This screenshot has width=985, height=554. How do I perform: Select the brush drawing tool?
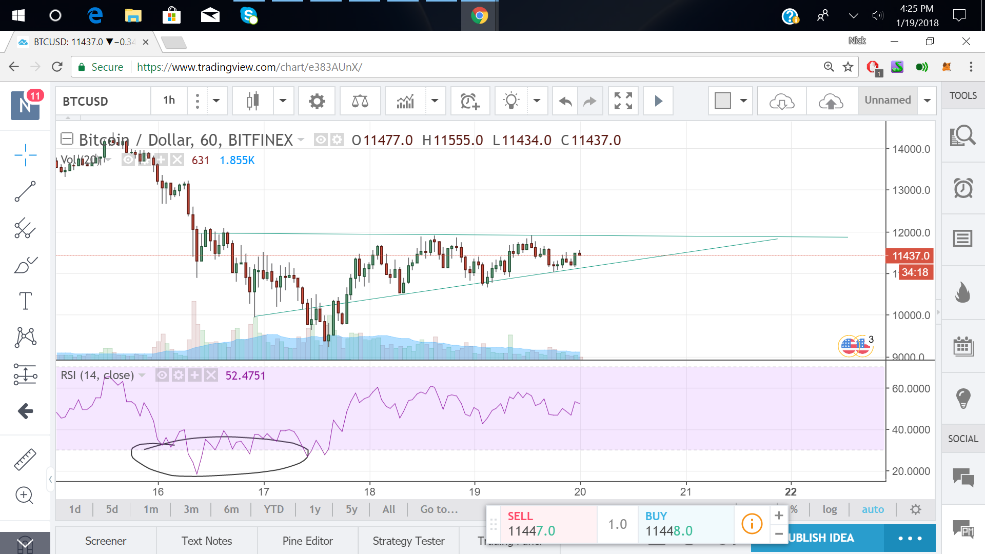pos(25,265)
